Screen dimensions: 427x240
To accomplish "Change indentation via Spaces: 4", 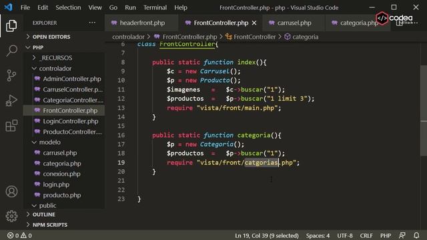I will 318,235.
